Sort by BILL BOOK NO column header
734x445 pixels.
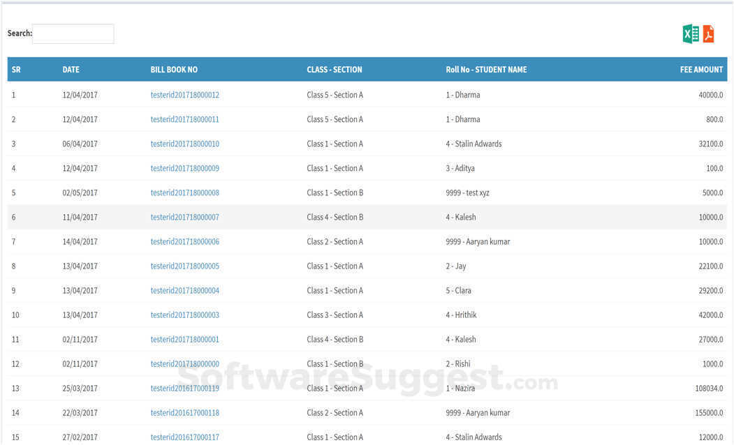click(174, 70)
